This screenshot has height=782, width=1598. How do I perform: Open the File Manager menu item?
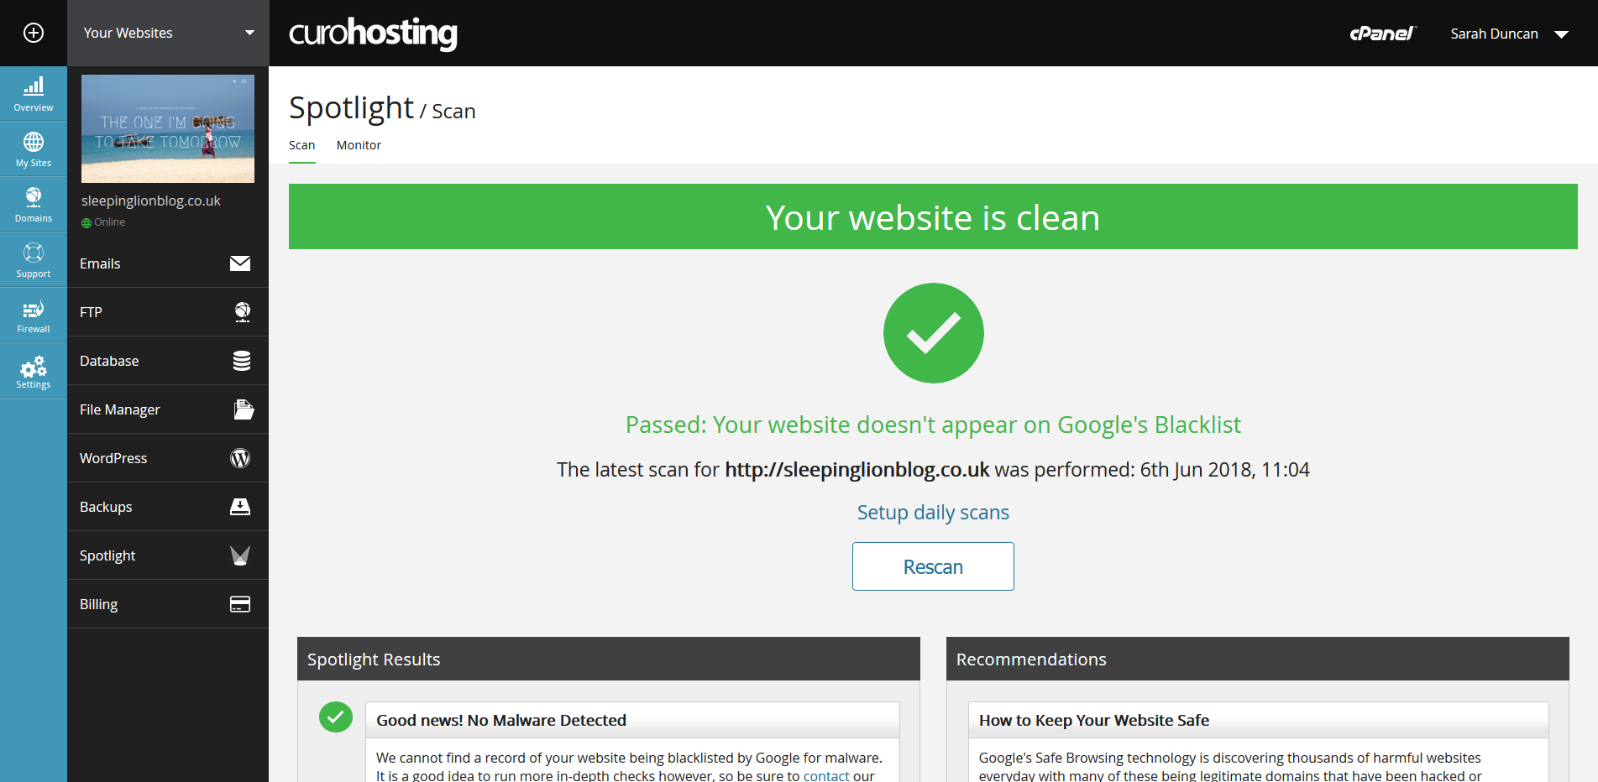tap(168, 409)
